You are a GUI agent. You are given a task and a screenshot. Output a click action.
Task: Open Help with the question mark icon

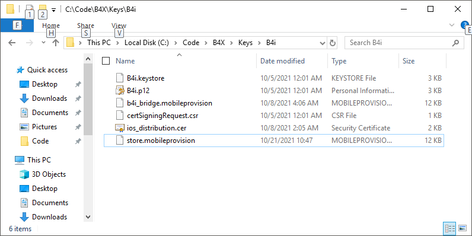pos(464,25)
